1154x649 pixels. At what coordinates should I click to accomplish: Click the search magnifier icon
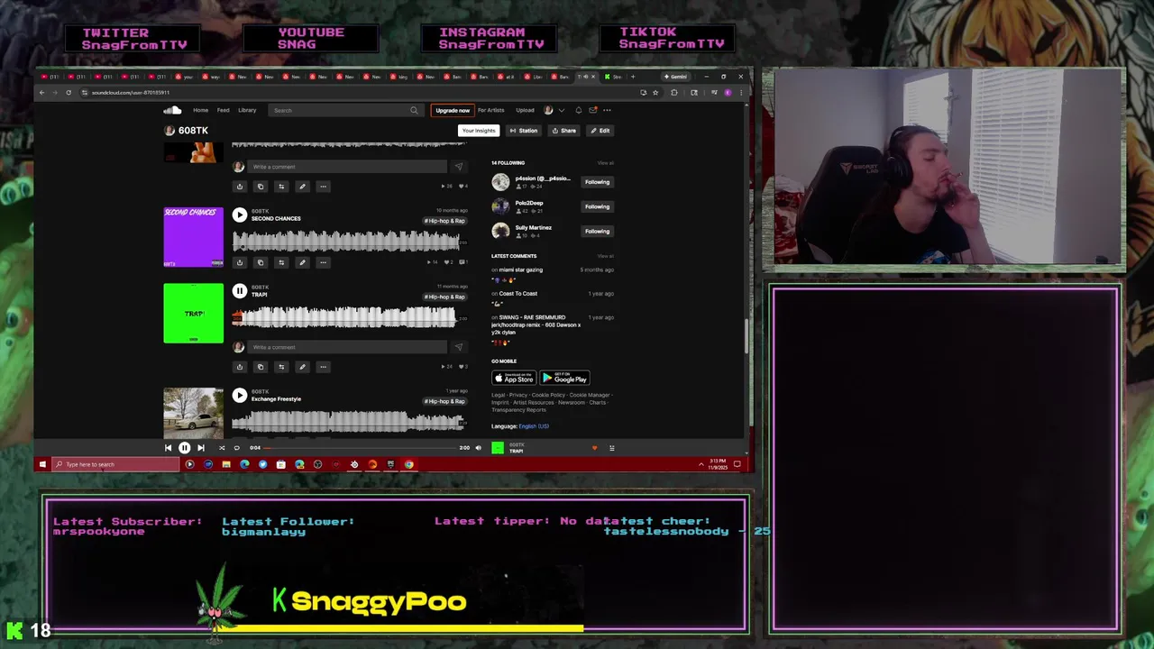(414, 110)
